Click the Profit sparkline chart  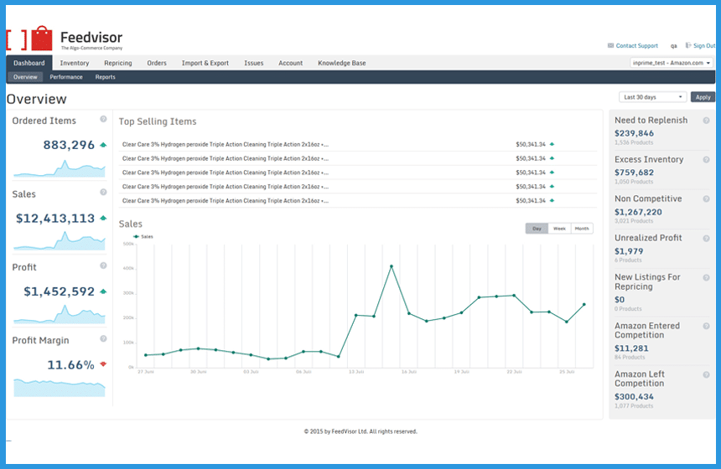click(x=60, y=314)
